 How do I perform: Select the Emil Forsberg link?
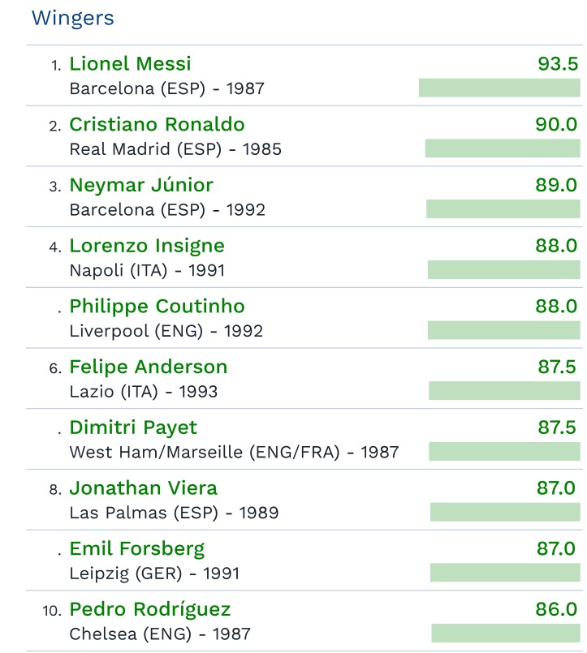(136, 548)
